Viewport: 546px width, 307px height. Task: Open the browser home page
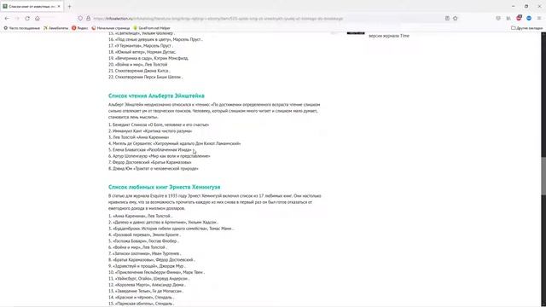(x=38, y=19)
